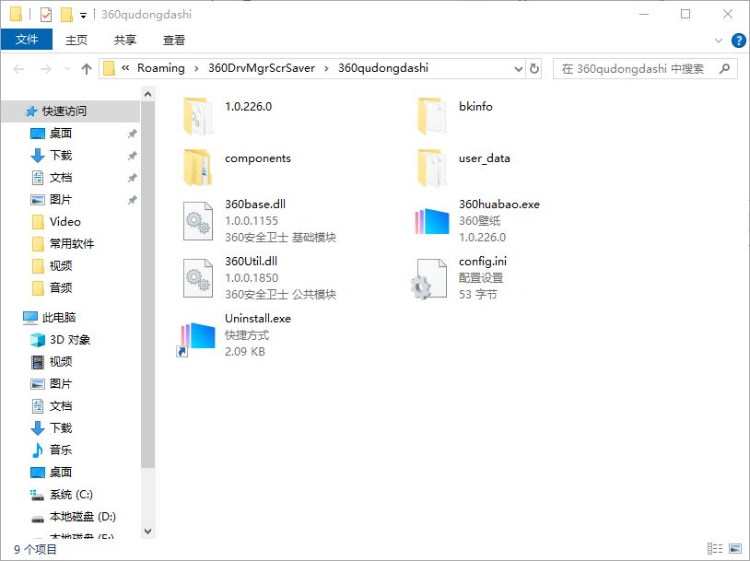Select the 360base.dll file icon

tap(197, 221)
